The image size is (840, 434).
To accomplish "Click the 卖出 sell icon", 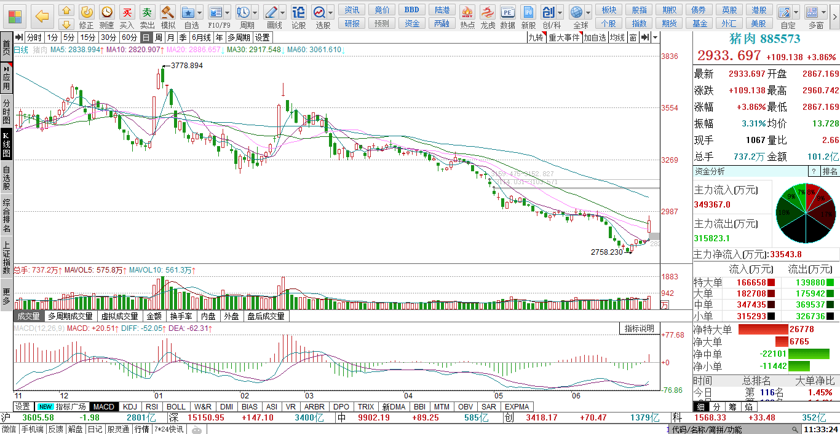I will tap(147, 17).
